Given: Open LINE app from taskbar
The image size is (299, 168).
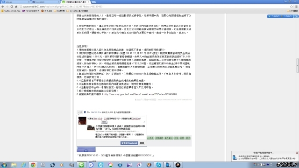Looking at the screenshot, I should 81,165.
